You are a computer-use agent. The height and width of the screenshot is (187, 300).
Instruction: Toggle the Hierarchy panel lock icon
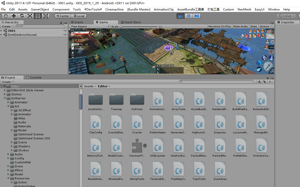coord(61,23)
